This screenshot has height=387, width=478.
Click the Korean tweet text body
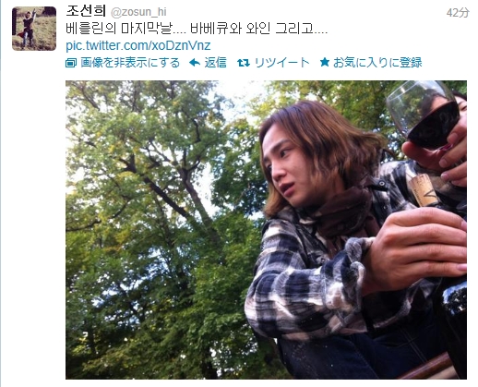coord(197,29)
